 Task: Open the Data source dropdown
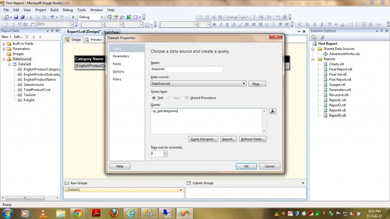[243, 84]
